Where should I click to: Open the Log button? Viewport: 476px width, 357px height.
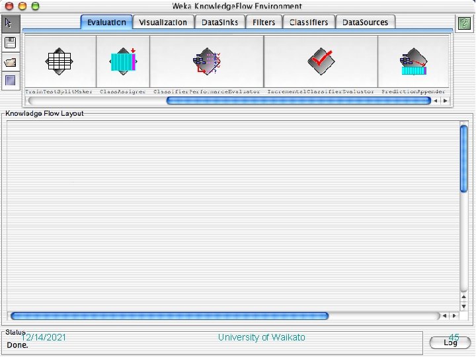pyautogui.click(x=450, y=342)
